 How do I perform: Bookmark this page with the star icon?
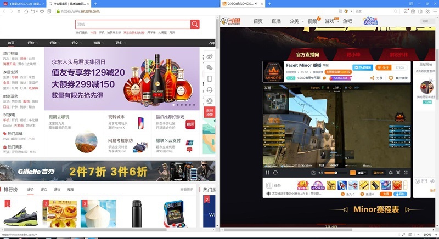tap(42, 12)
